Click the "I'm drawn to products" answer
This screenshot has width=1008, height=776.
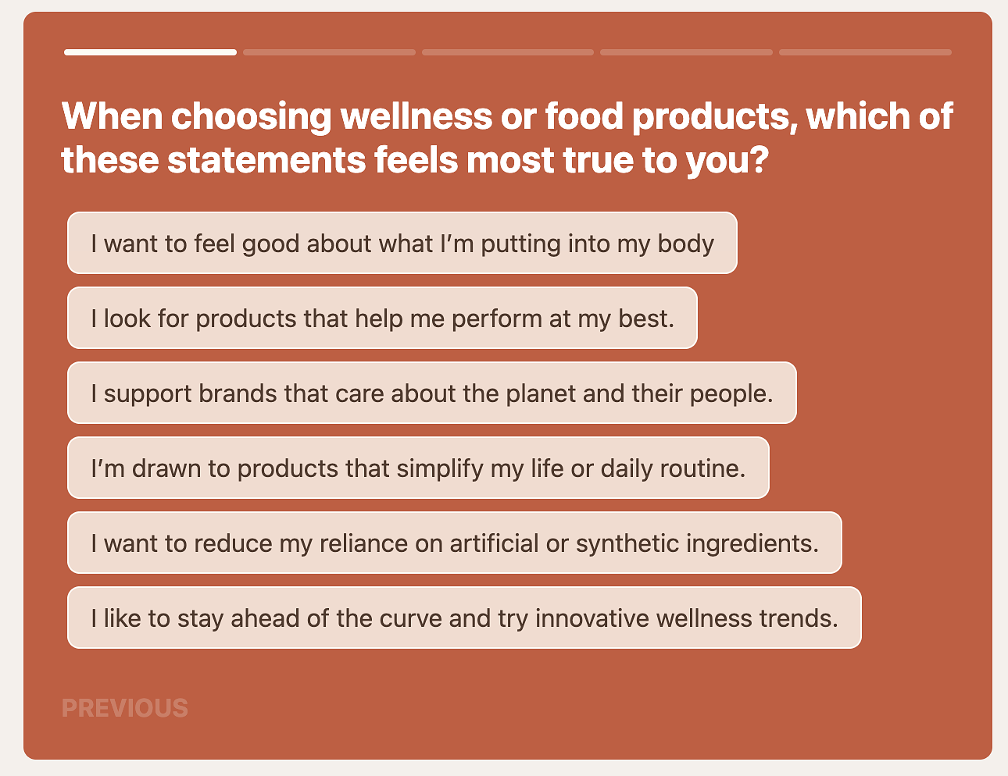coord(418,468)
